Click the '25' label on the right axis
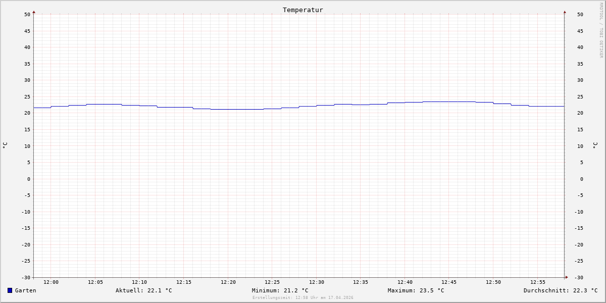Viewport: 606px width, 303px height. pos(580,96)
